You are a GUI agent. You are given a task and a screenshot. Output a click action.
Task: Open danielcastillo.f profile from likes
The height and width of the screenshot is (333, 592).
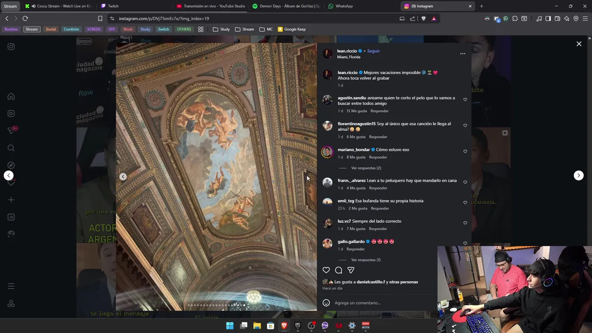(371, 282)
